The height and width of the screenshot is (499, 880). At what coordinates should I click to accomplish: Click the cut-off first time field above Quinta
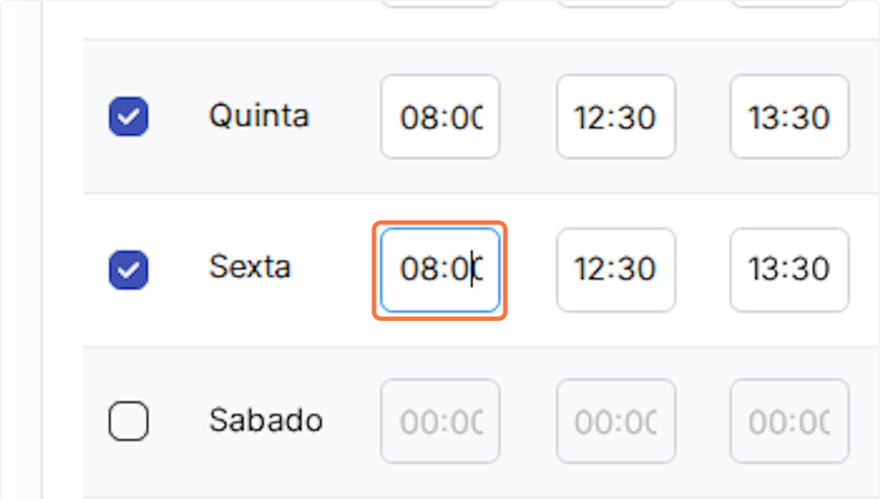[x=440, y=4]
